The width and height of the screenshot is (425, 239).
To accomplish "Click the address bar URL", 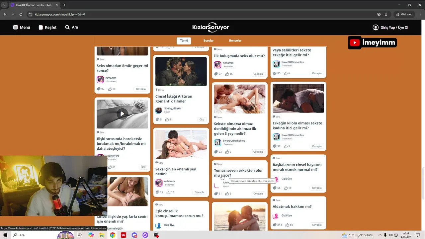I will pyautogui.click(x=60, y=14).
